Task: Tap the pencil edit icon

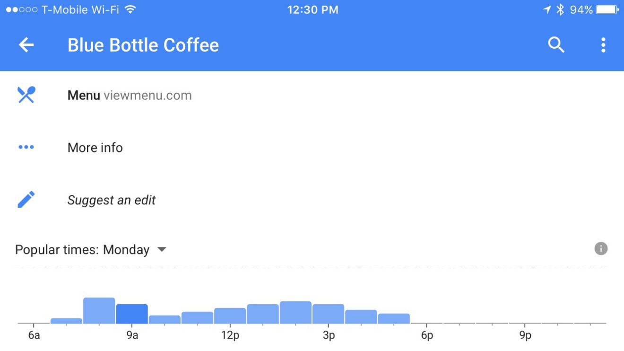Action: point(26,200)
